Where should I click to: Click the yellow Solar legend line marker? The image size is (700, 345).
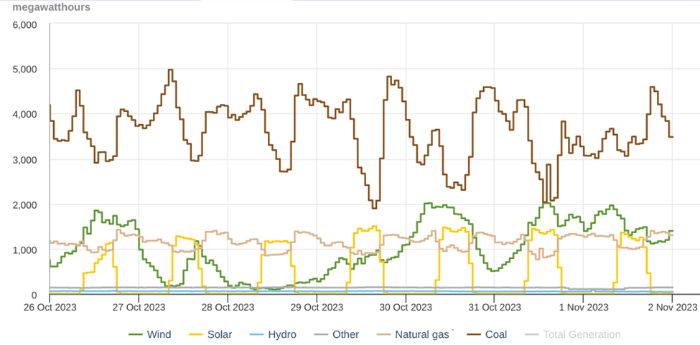click(196, 334)
